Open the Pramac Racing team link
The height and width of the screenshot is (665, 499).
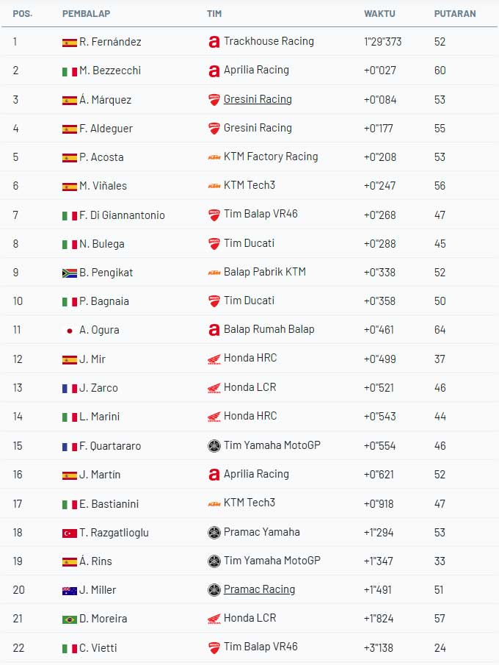259,589
